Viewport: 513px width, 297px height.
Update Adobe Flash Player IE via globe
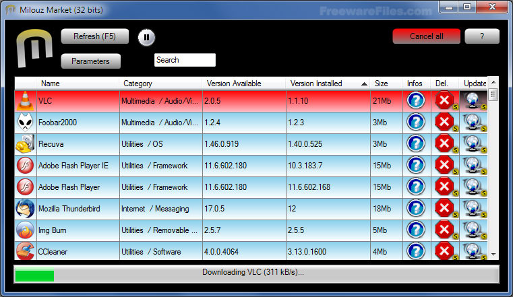(x=473, y=165)
